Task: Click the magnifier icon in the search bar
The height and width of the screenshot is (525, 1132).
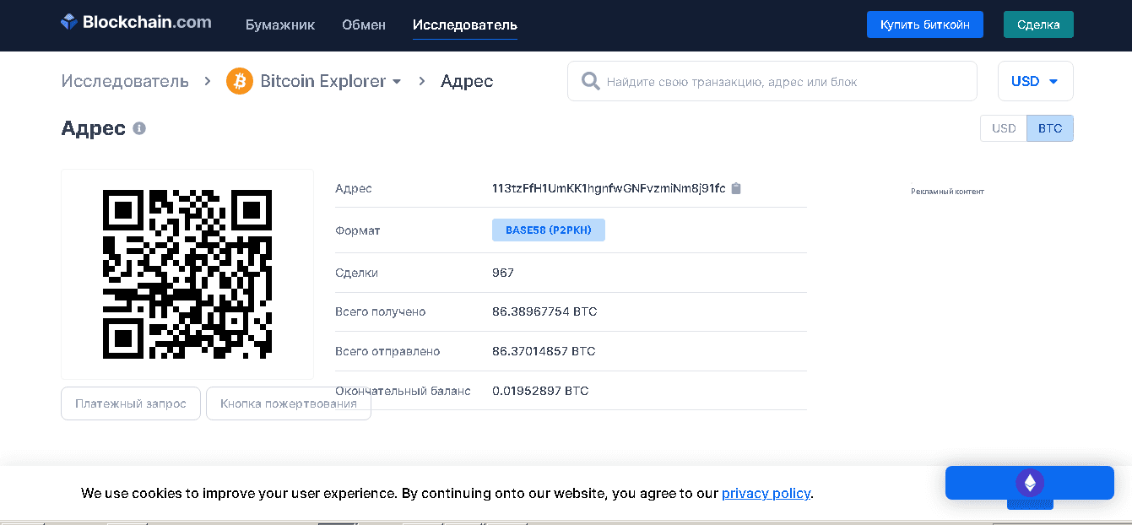Action: click(x=589, y=80)
